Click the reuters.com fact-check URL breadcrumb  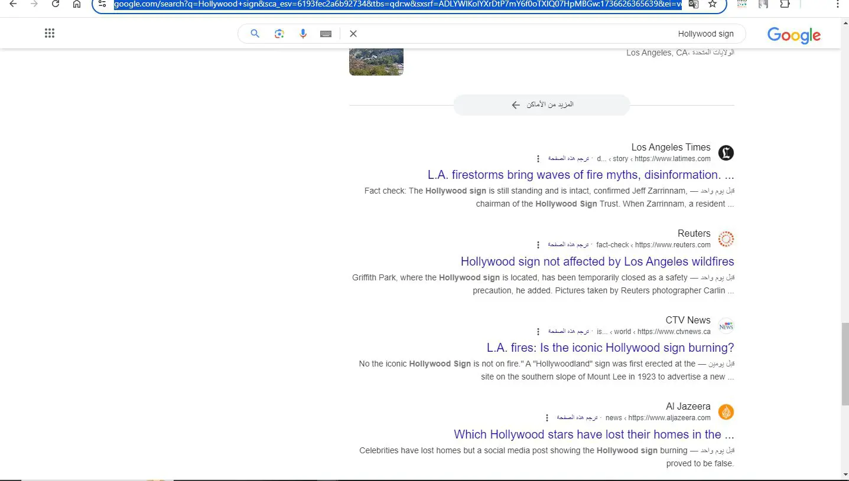(x=653, y=245)
